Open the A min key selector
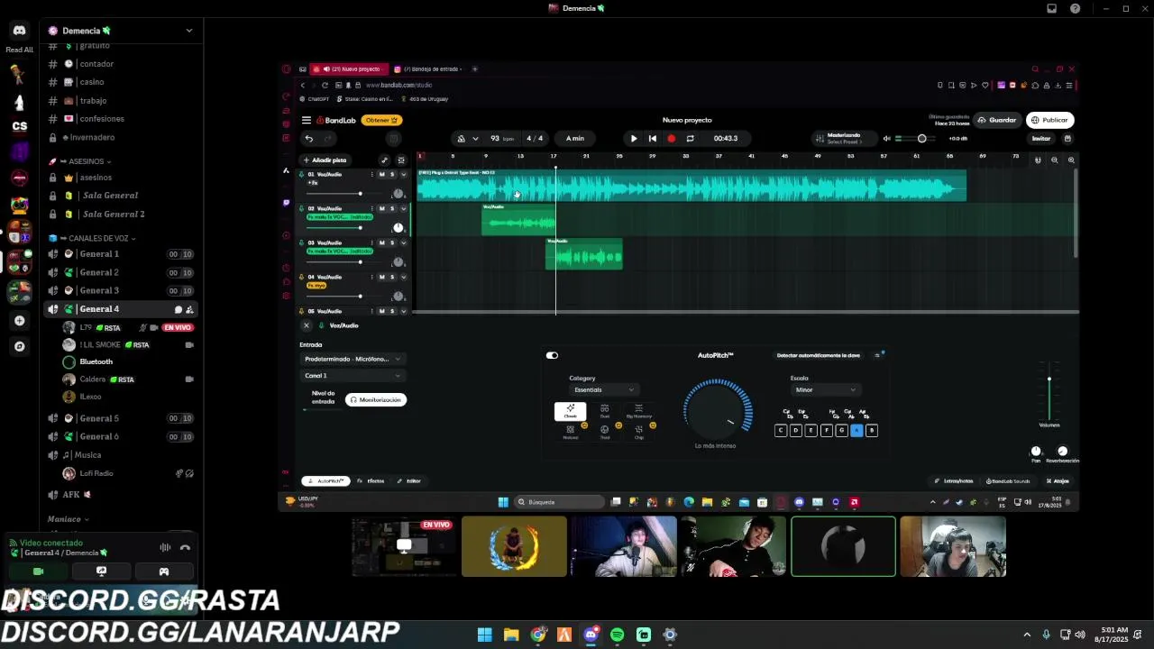1154x649 pixels. (x=575, y=139)
